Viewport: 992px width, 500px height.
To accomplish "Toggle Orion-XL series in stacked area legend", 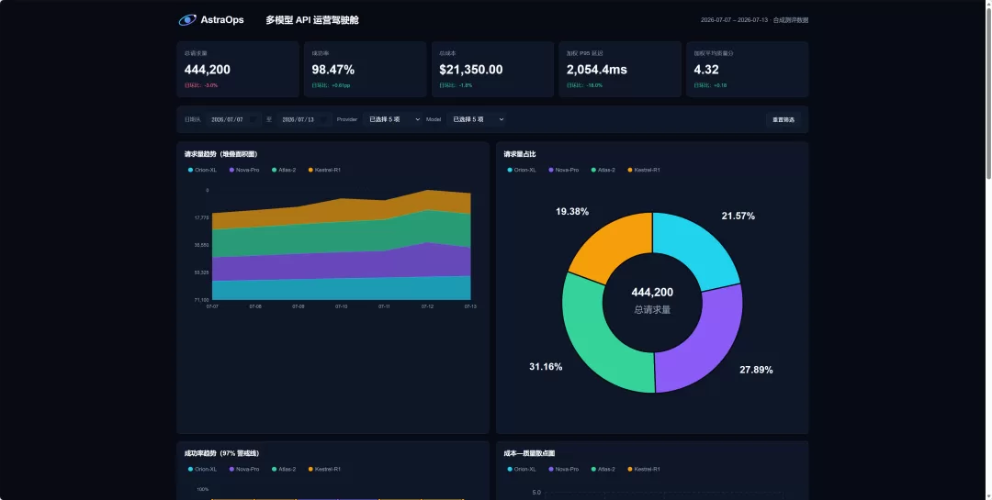I will pyautogui.click(x=202, y=170).
